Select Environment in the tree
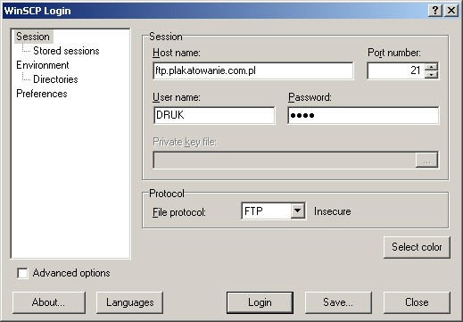 coord(43,65)
